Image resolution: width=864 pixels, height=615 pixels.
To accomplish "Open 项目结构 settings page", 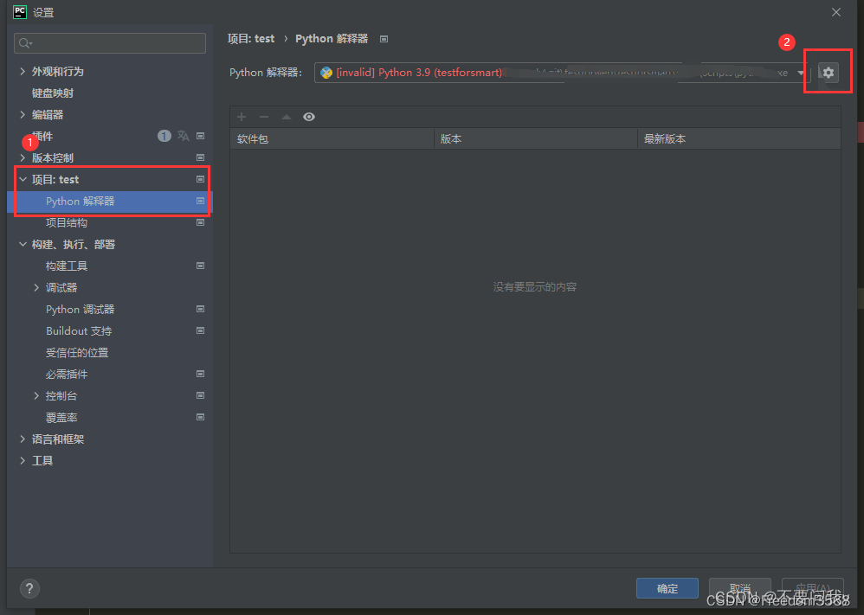I will [66, 223].
